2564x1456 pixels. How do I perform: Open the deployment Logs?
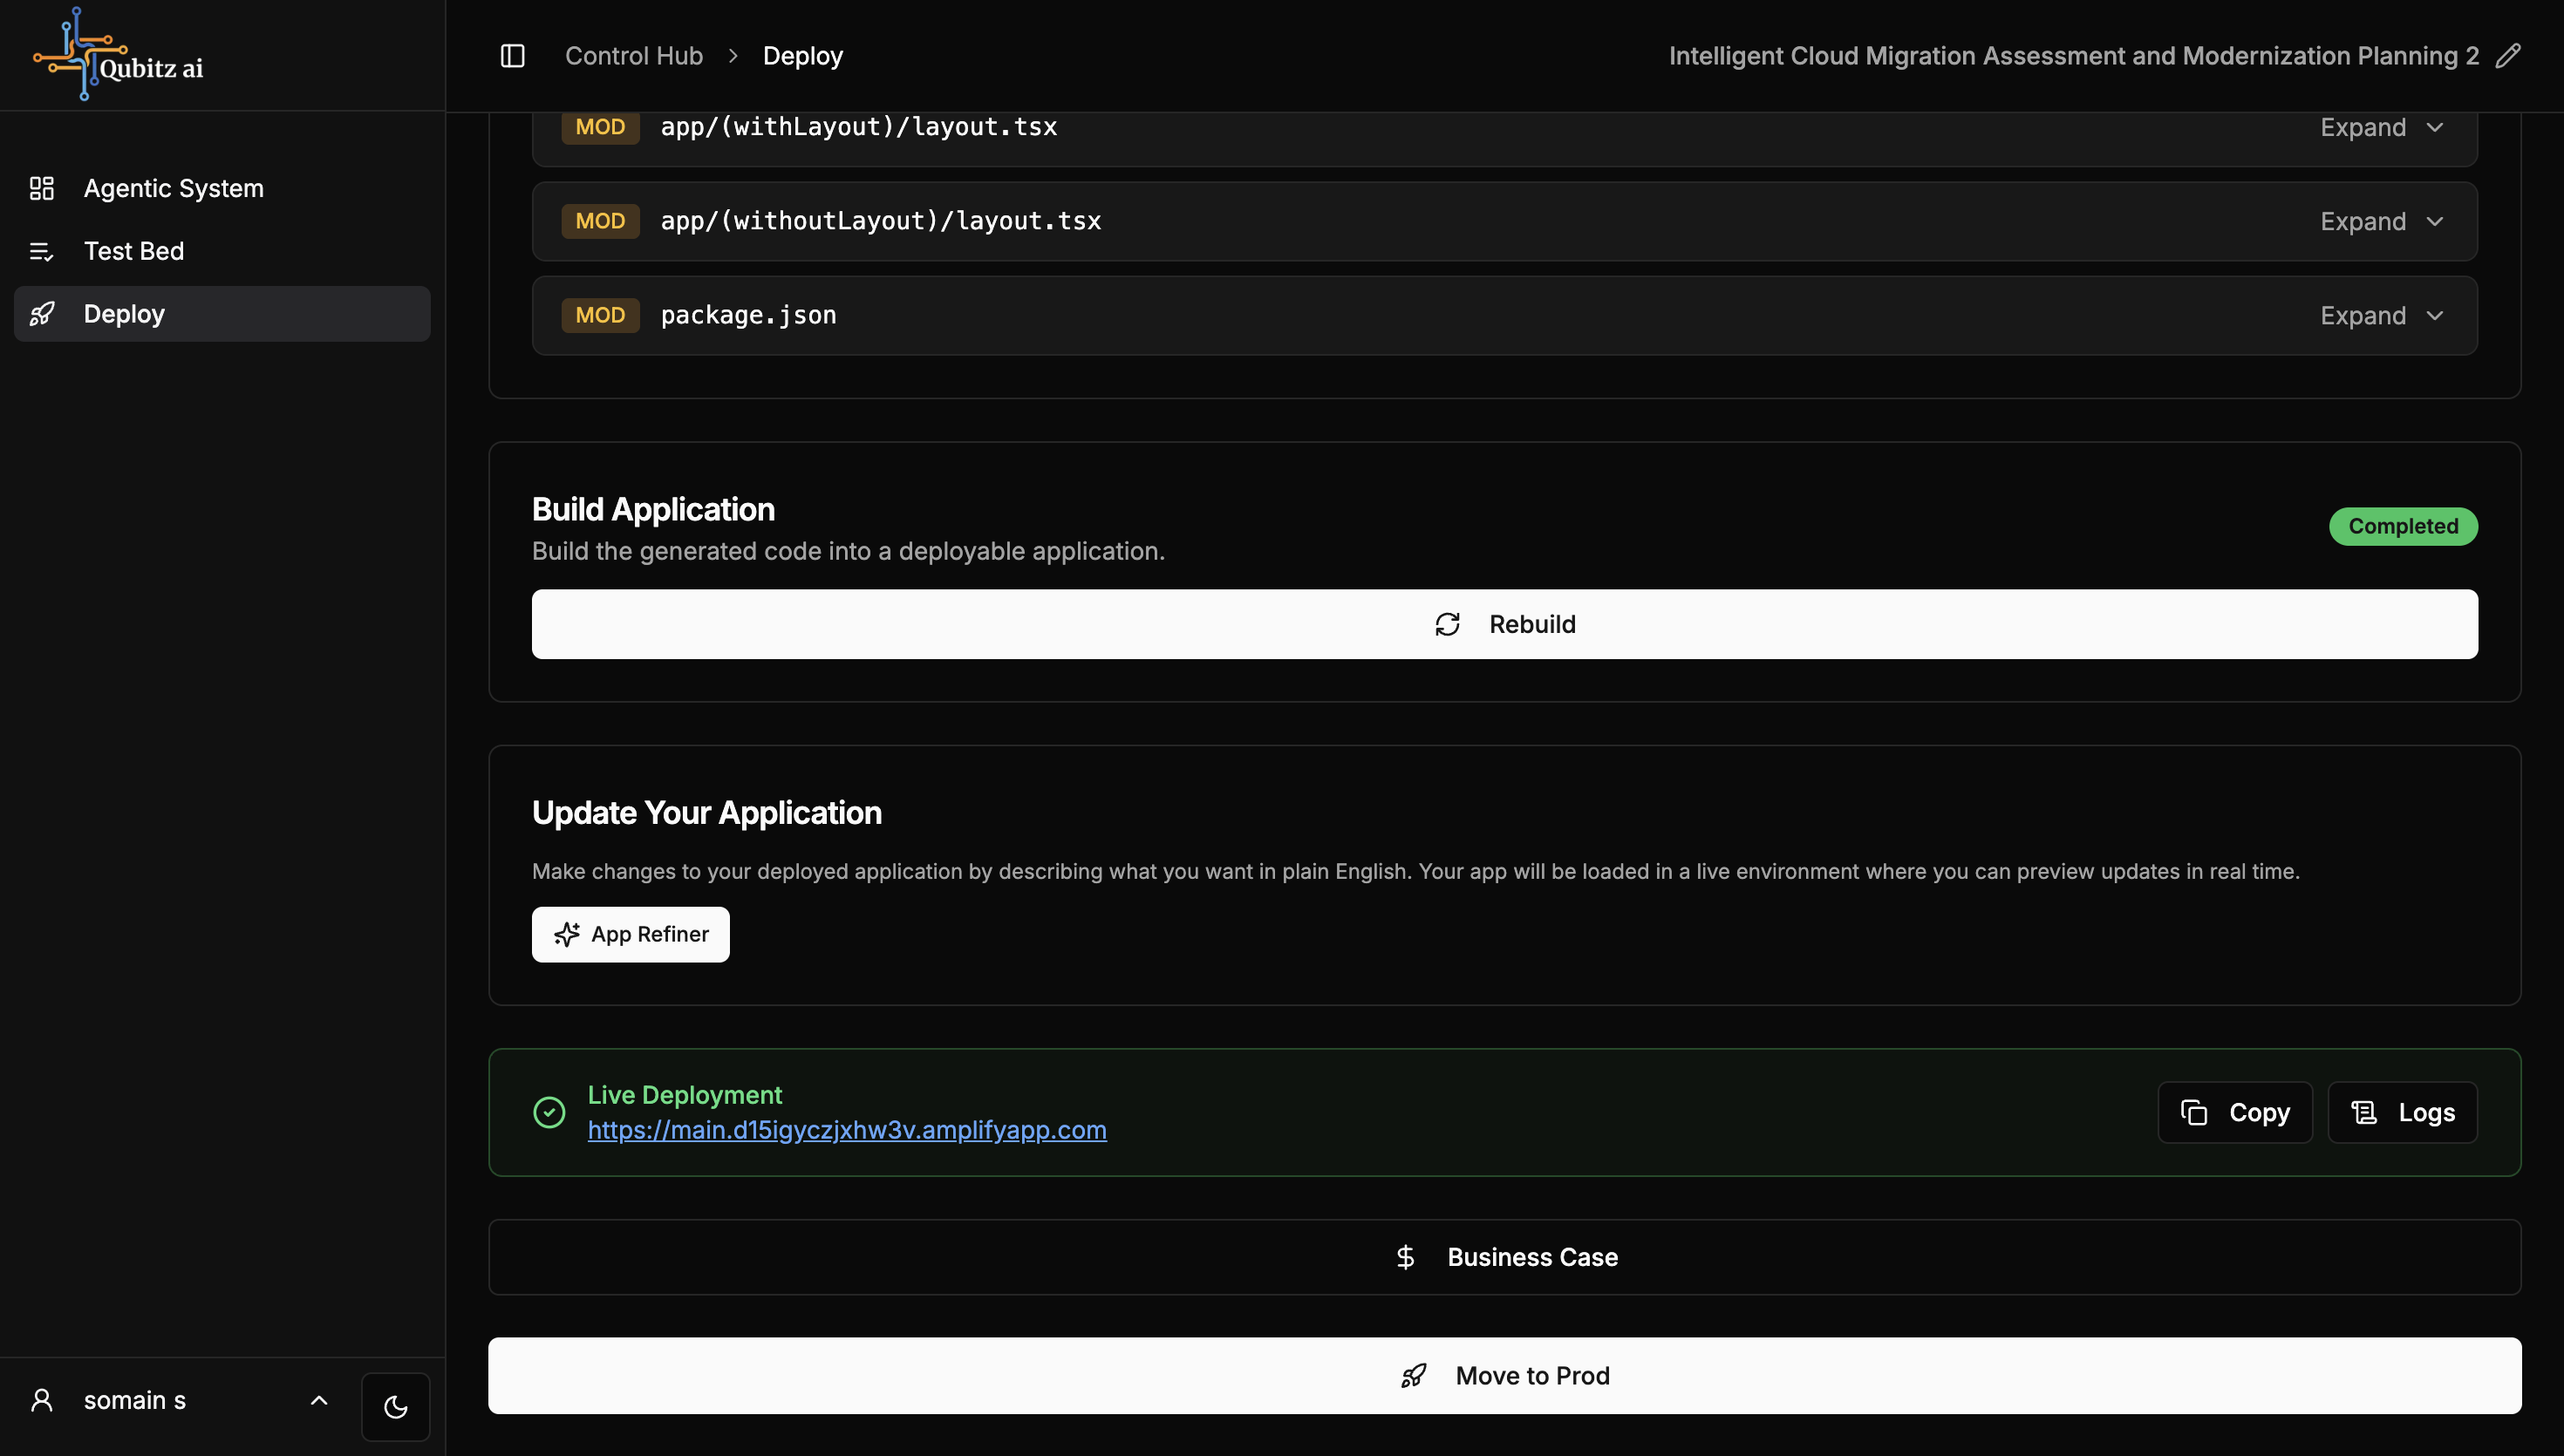point(2402,1112)
